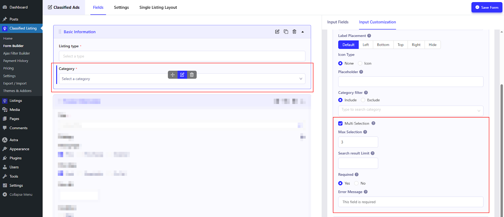Click the Multi Selection help icon
The image size is (504, 217).
click(x=373, y=123)
